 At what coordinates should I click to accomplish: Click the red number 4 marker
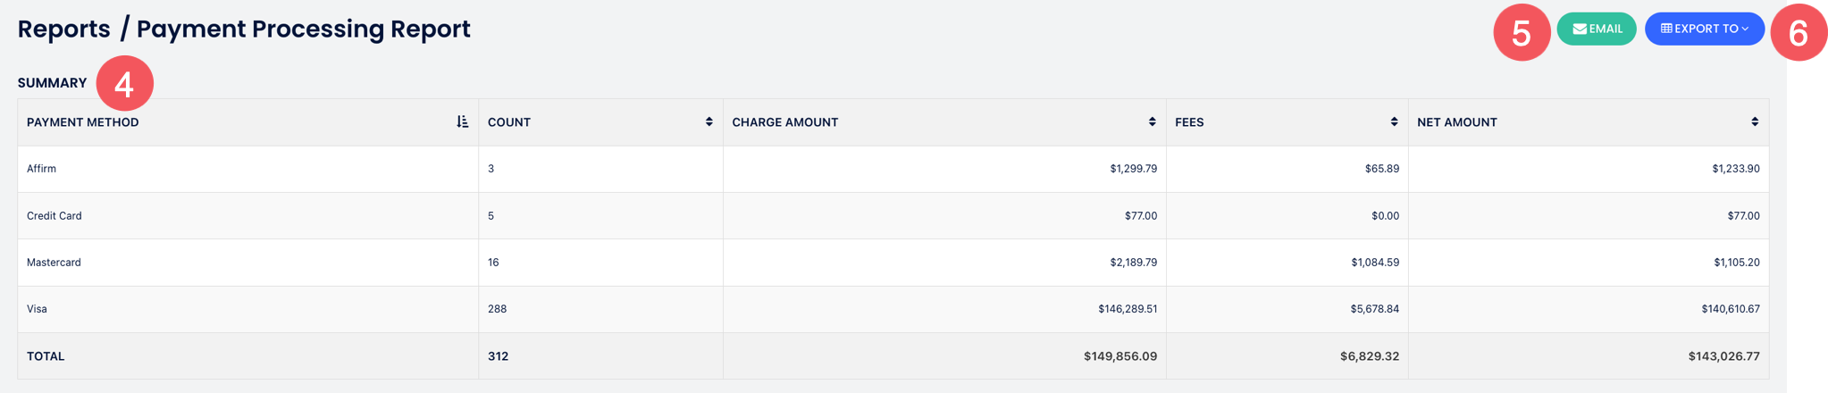pos(124,84)
